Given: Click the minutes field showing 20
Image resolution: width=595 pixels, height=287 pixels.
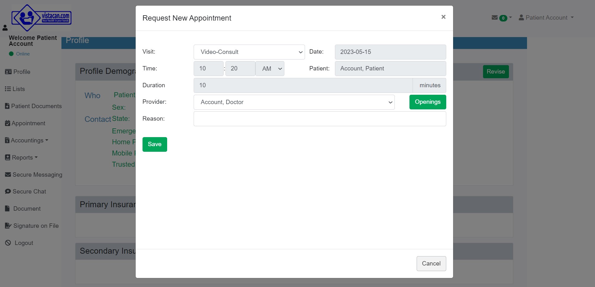Looking at the screenshot, I should (x=240, y=69).
